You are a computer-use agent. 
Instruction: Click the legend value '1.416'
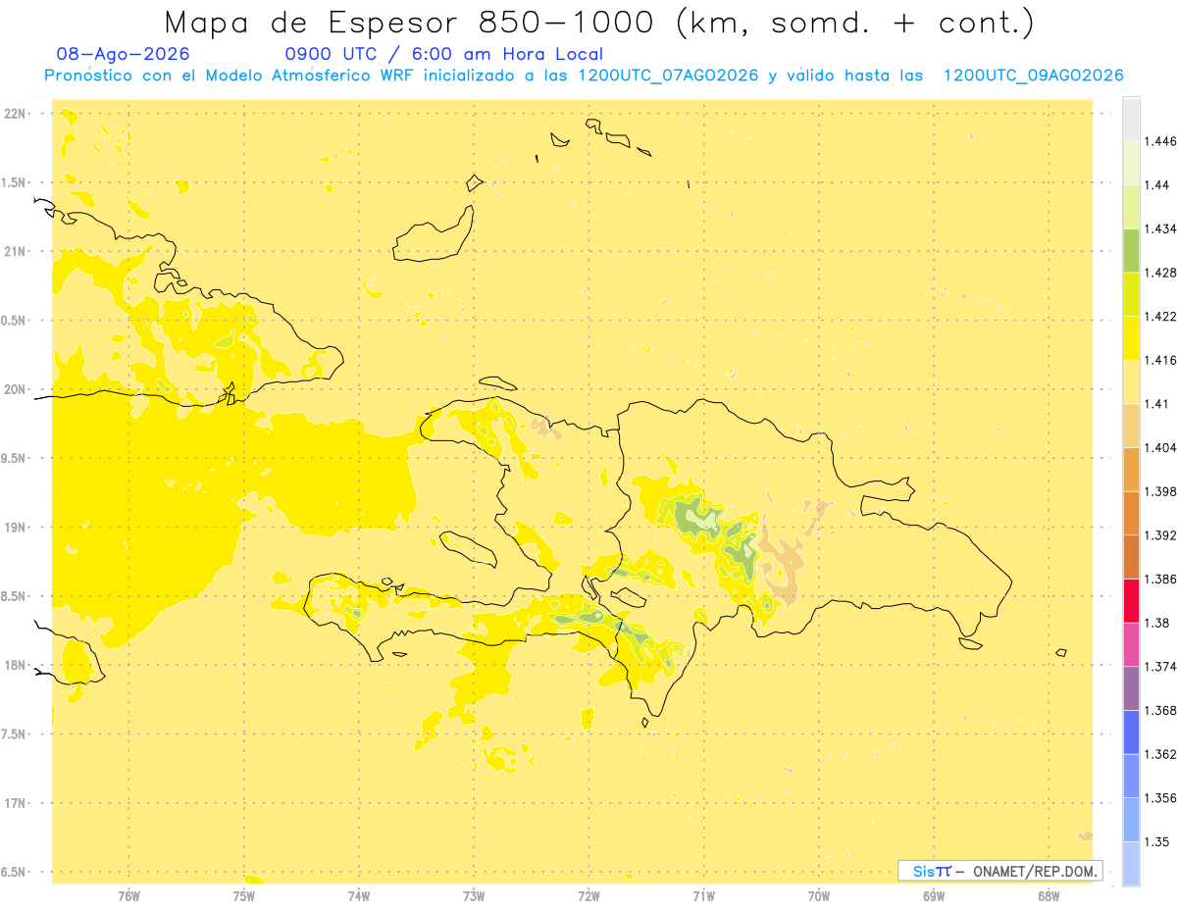1159,360
